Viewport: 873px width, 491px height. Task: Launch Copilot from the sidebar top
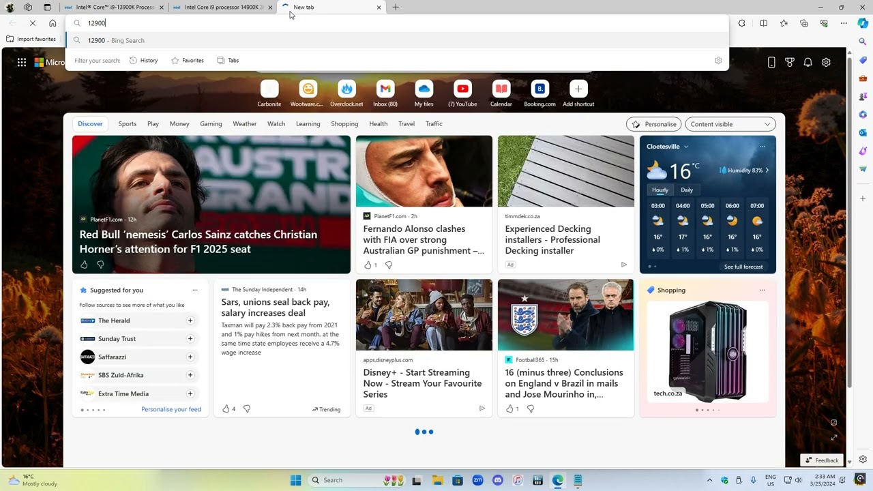[x=863, y=23]
